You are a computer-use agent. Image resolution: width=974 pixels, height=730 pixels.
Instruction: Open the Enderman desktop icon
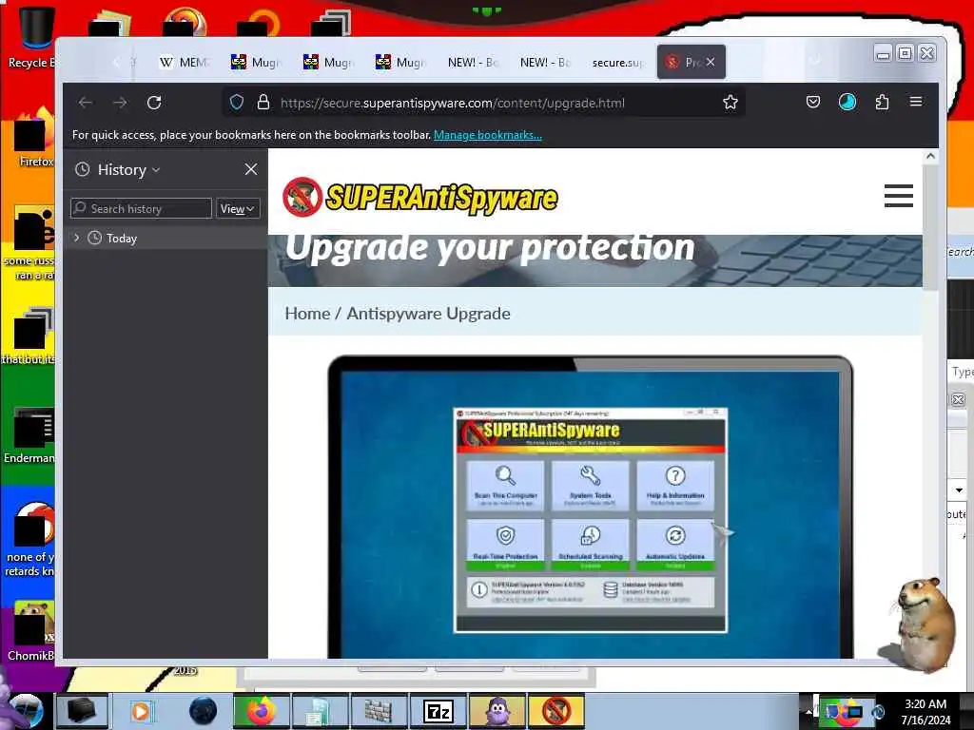point(29,435)
